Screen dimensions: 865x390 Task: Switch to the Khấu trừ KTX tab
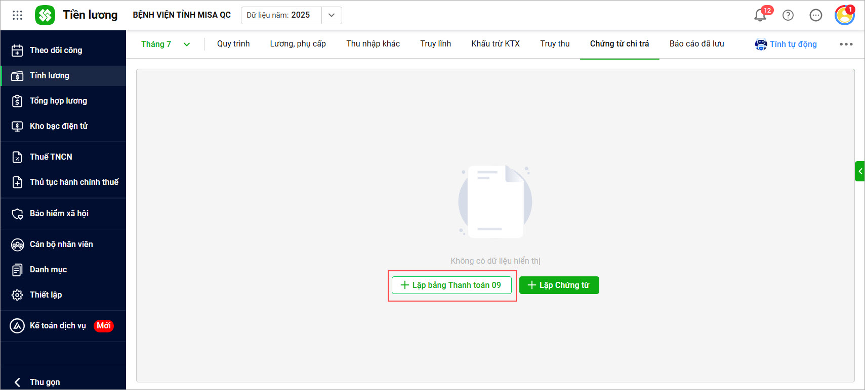pyautogui.click(x=496, y=44)
